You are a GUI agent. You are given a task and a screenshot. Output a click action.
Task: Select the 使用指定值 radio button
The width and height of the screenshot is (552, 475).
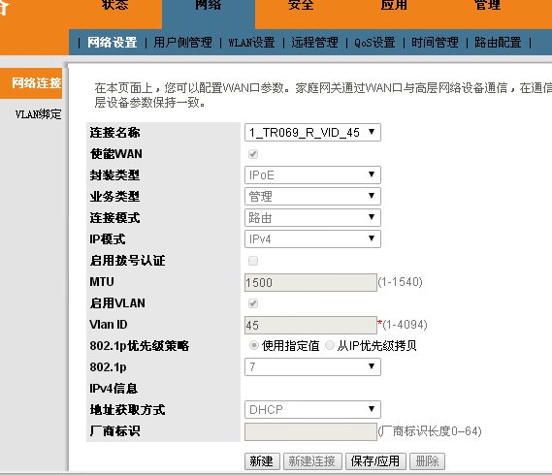click(x=254, y=345)
